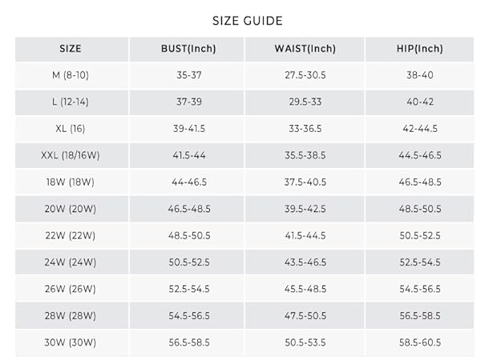481x360 pixels.
Task: Click the M bust value 35-37
Action: [189, 75]
